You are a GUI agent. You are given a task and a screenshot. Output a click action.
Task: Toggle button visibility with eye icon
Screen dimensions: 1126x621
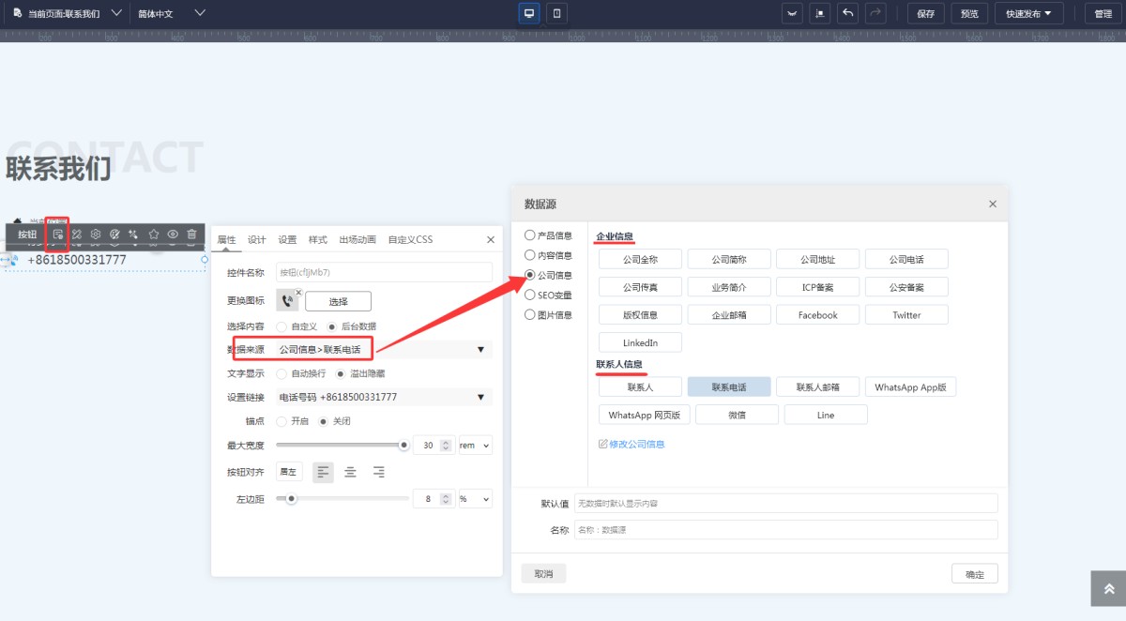pyautogui.click(x=173, y=234)
